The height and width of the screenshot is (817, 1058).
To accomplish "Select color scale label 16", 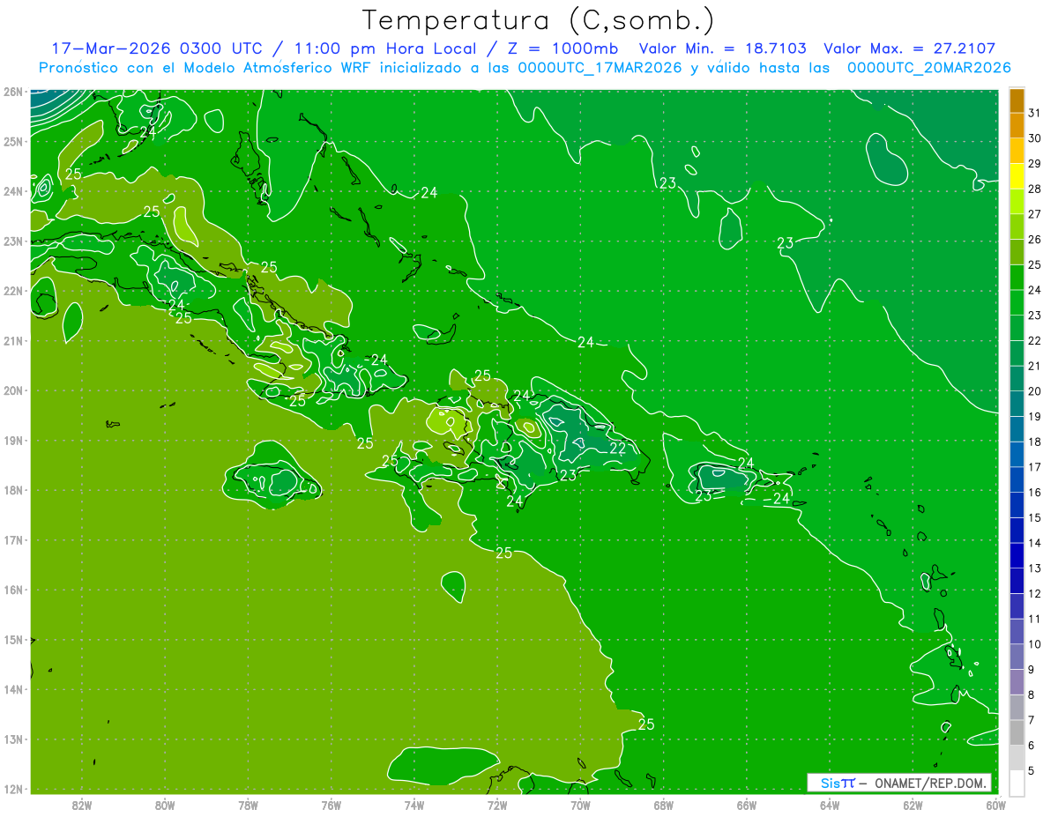I will coord(1034,492).
